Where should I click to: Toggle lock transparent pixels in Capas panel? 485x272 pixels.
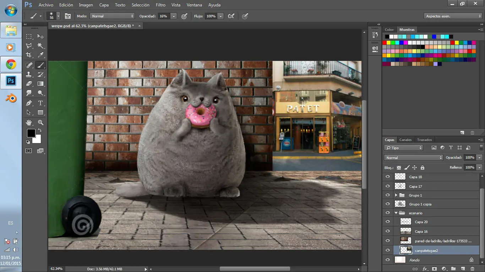pos(399,168)
